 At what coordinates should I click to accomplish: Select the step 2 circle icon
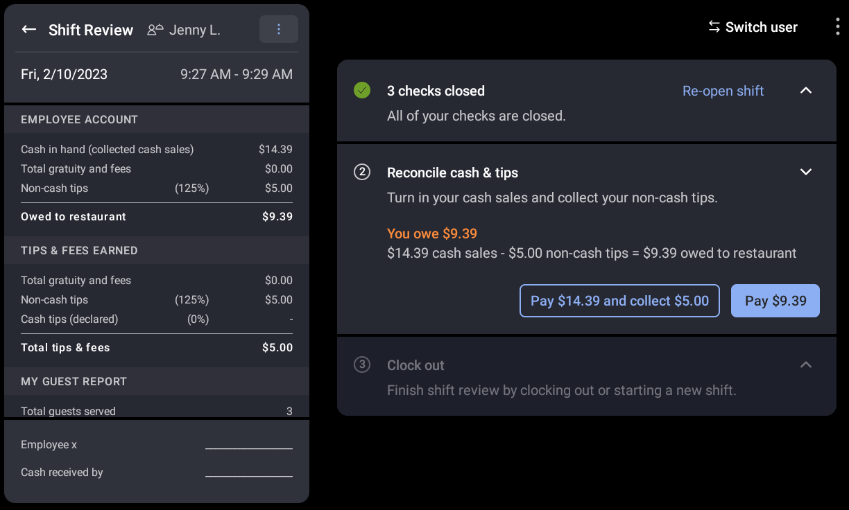361,172
